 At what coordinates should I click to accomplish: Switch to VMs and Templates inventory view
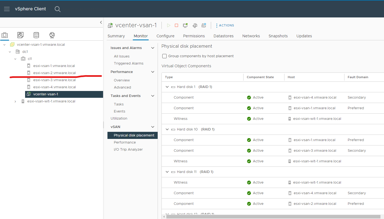[20, 35]
